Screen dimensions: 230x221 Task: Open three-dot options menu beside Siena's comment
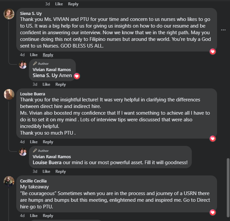click(x=223, y=30)
